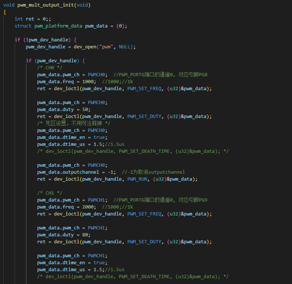Screen dimensions: 292x284
Task: Click the first PWM_SET_FREQ macro
Action: coord(144,89)
